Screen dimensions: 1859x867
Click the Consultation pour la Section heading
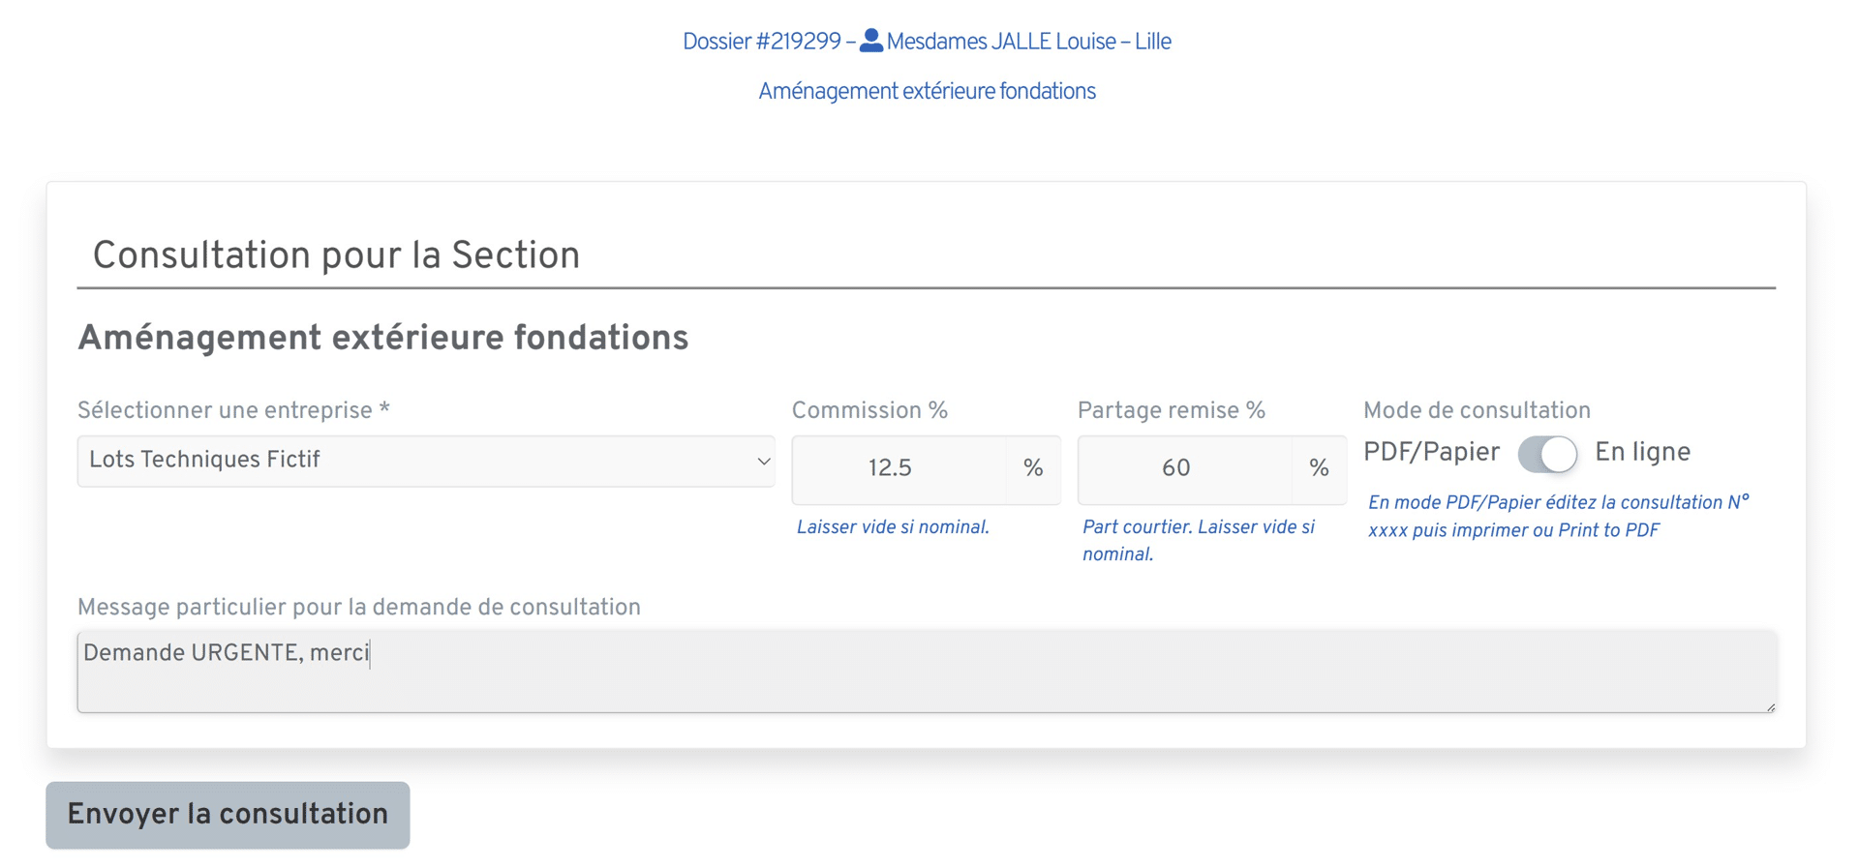pos(336,255)
